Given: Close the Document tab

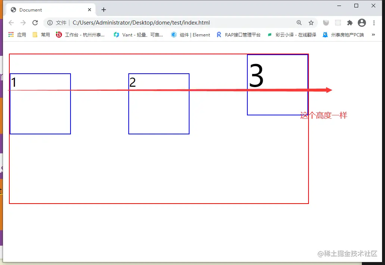Looking at the screenshot, I should 90,10.
